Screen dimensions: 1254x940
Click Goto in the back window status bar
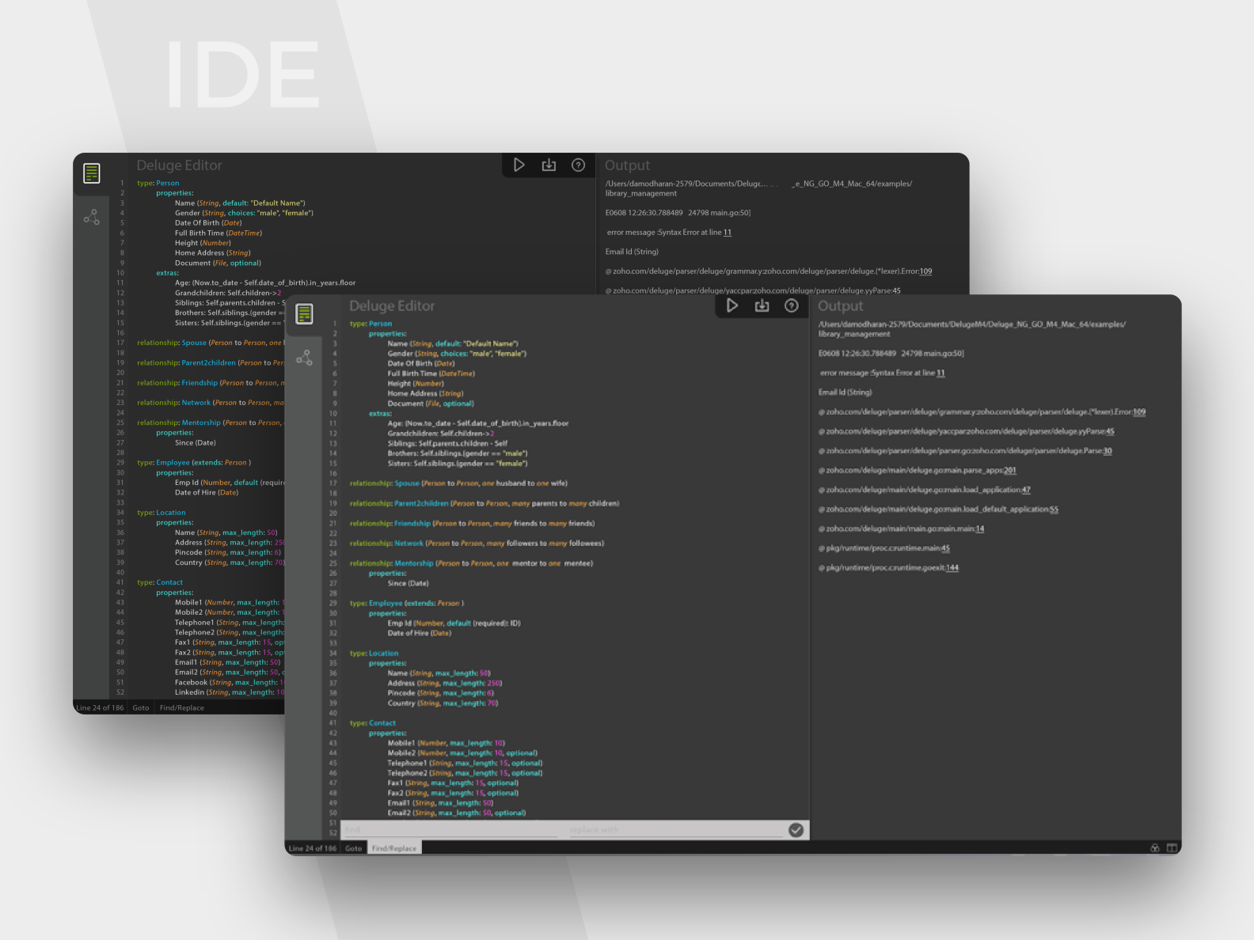[141, 708]
